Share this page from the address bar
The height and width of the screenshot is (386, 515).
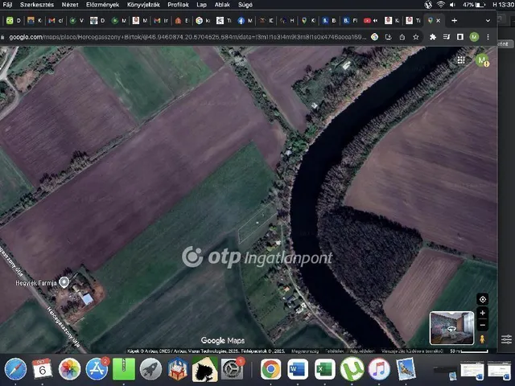(402, 37)
